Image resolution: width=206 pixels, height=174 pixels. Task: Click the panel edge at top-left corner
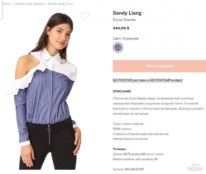click(1, 10)
